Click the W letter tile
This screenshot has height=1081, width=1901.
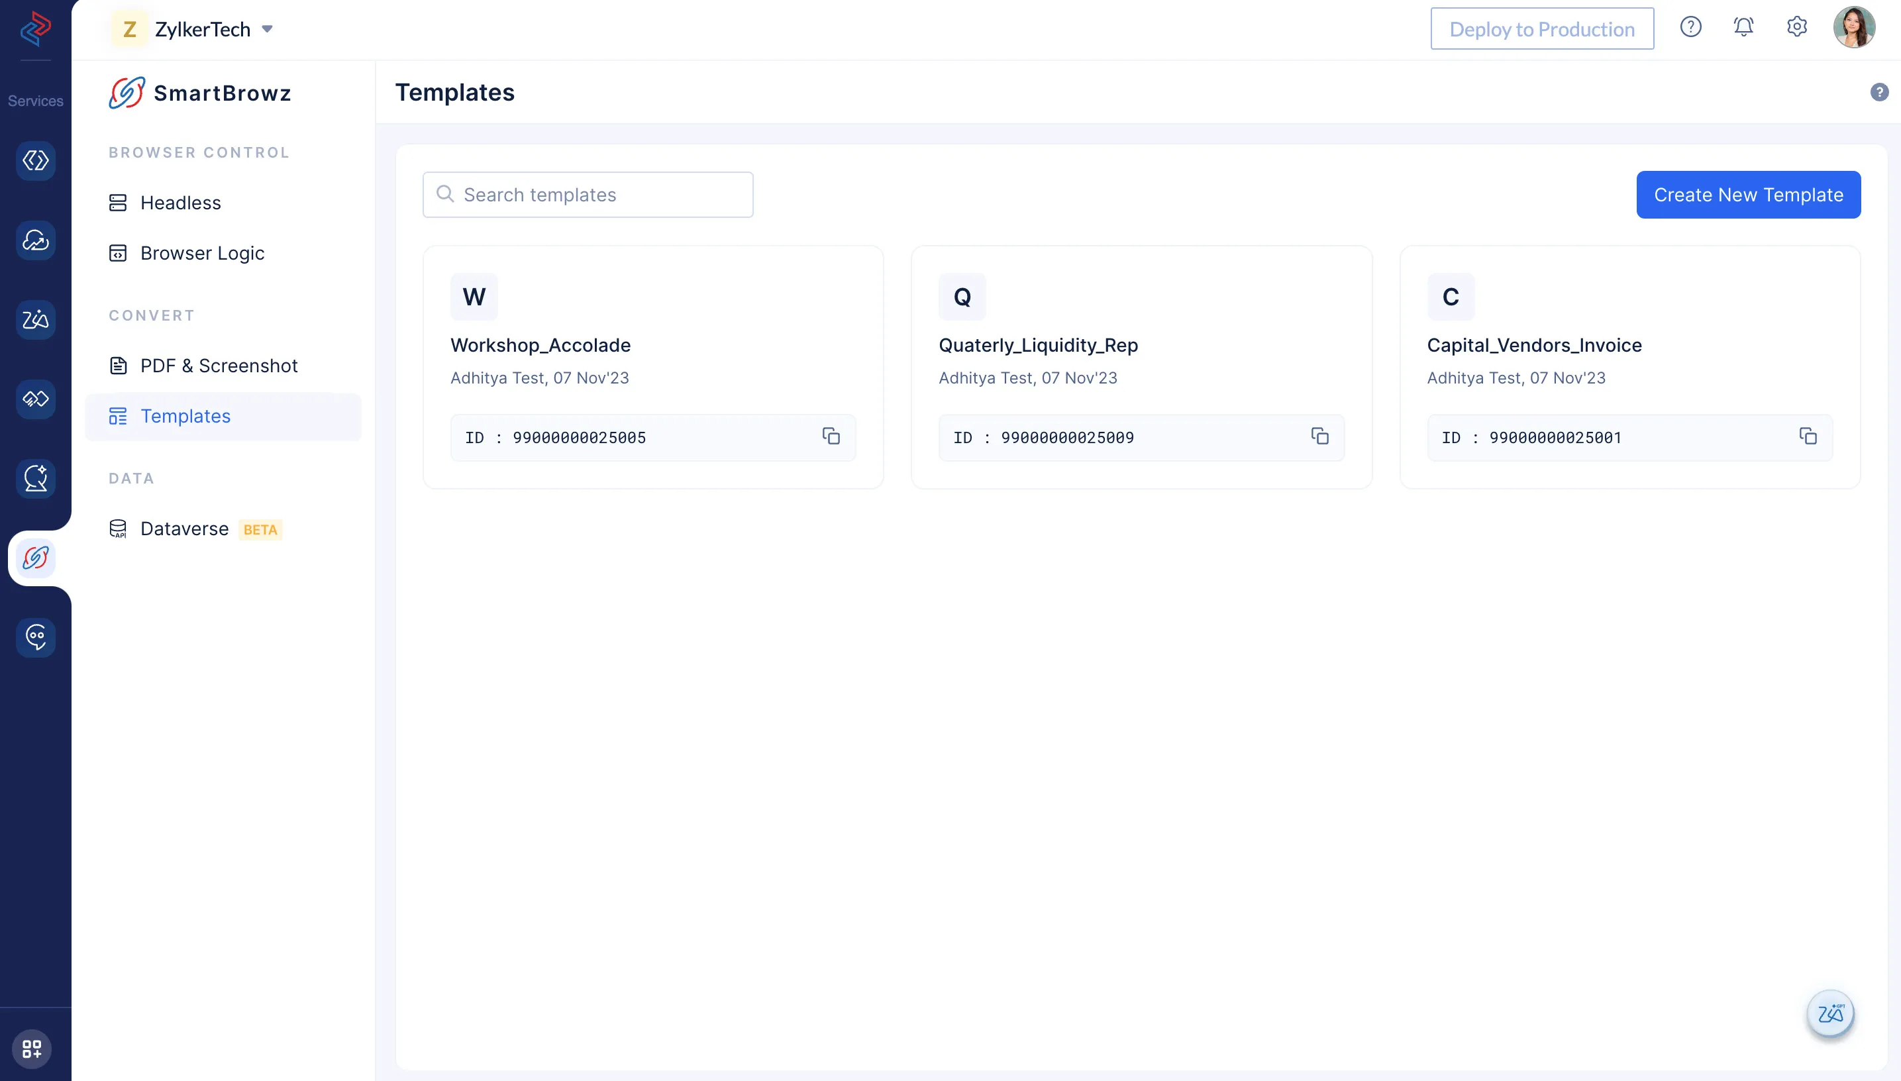click(474, 296)
